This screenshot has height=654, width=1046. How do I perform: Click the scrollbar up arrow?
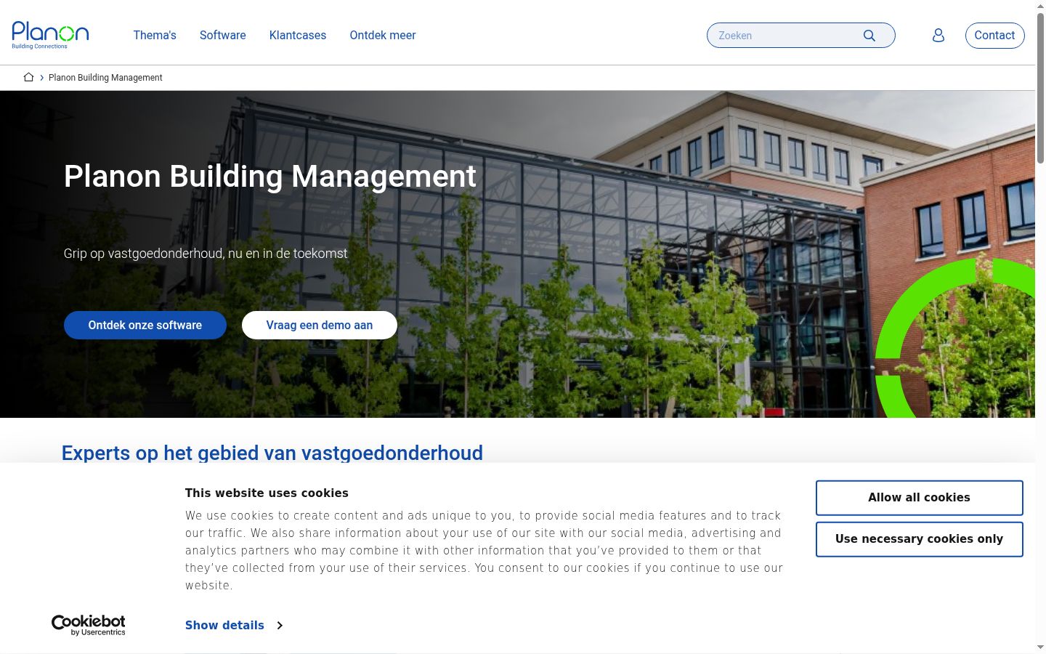click(1040, 6)
